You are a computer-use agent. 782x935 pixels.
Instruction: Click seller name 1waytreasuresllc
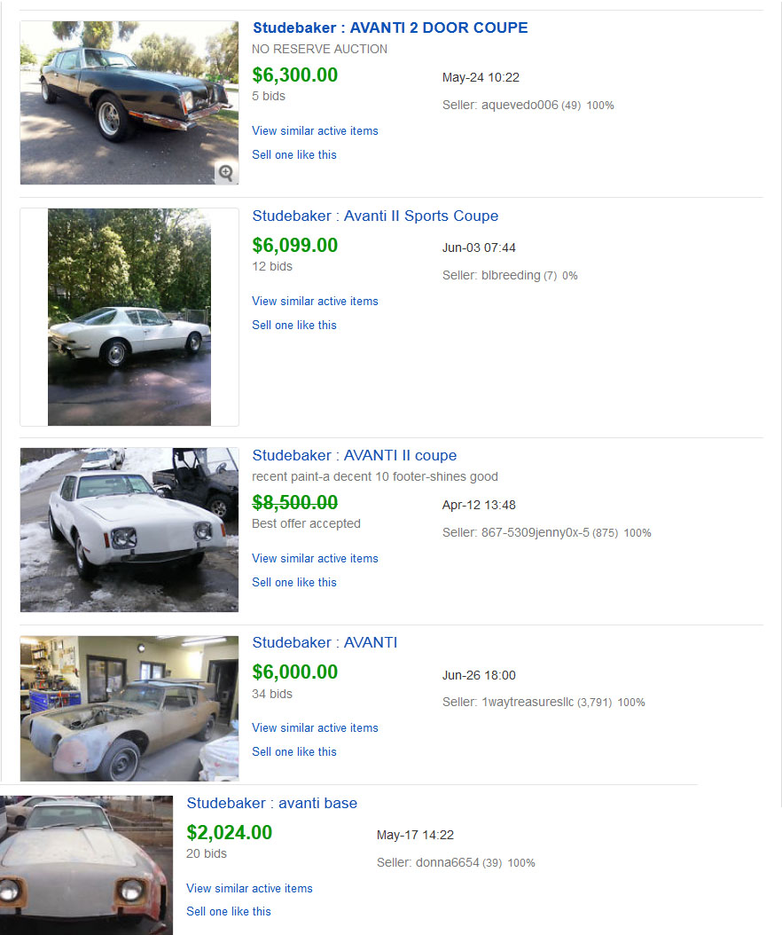pyautogui.click(x=528, y=702)
